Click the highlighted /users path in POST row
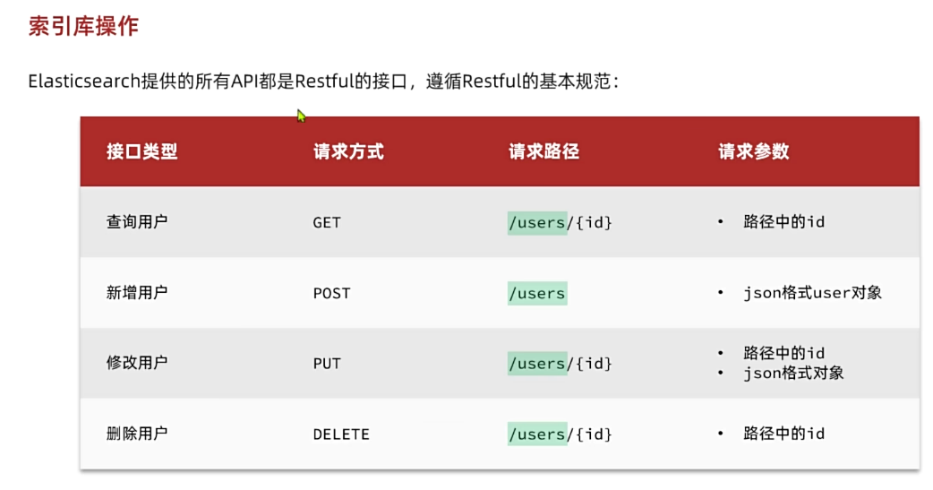 [536, 293]
